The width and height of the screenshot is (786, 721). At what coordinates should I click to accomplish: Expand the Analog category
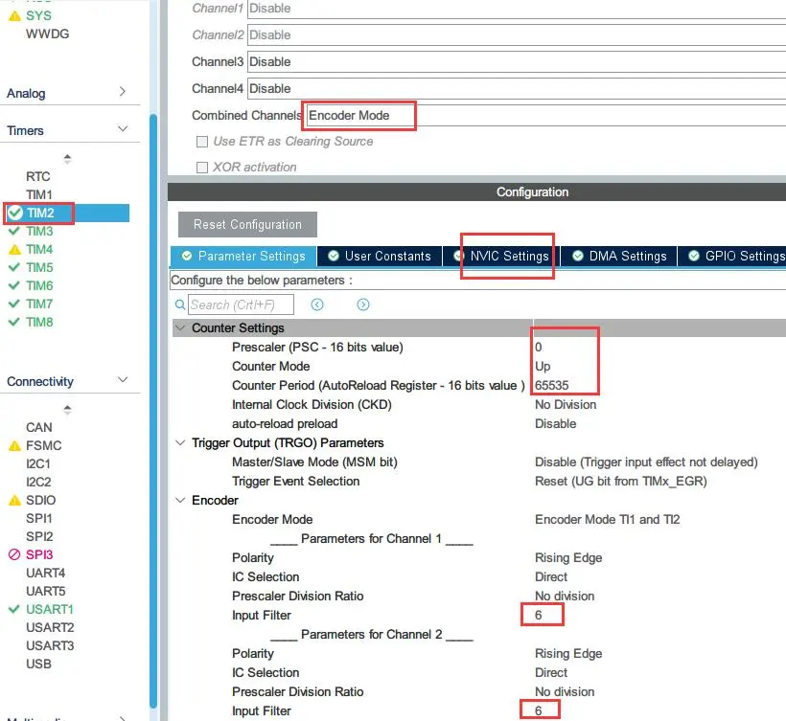123,93
